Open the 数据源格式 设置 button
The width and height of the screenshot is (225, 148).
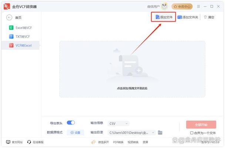pyautogui.click(x=75, y=132)
